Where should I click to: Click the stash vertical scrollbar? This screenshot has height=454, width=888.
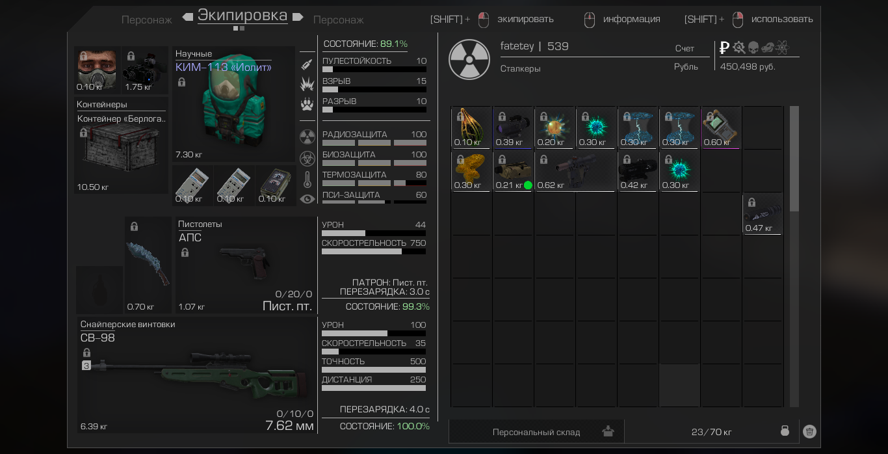click(794, 159)
